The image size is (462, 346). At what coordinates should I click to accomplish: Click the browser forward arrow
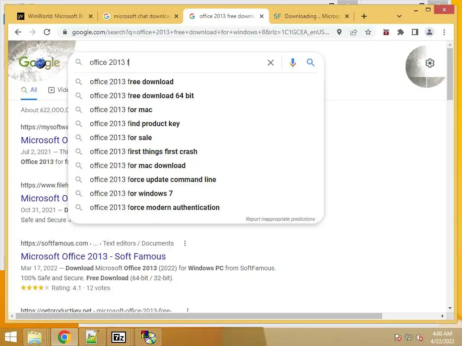32,32
